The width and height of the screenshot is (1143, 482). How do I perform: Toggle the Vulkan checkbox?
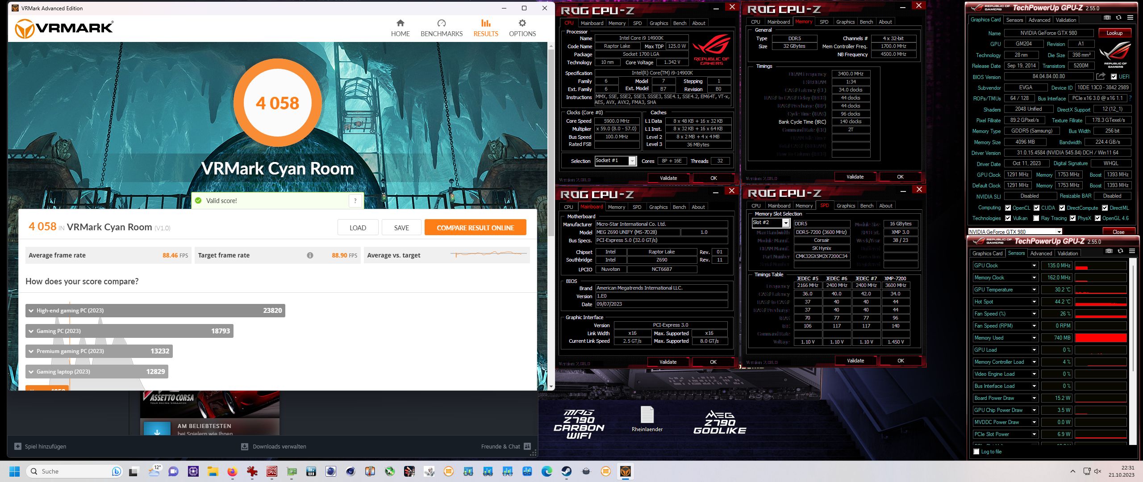[x=1008, y=218]
